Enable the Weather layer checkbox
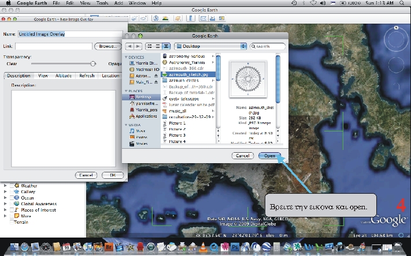411x256 pixels. point(12,186)
